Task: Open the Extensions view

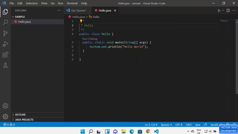Action: click(x=5, y=55)
